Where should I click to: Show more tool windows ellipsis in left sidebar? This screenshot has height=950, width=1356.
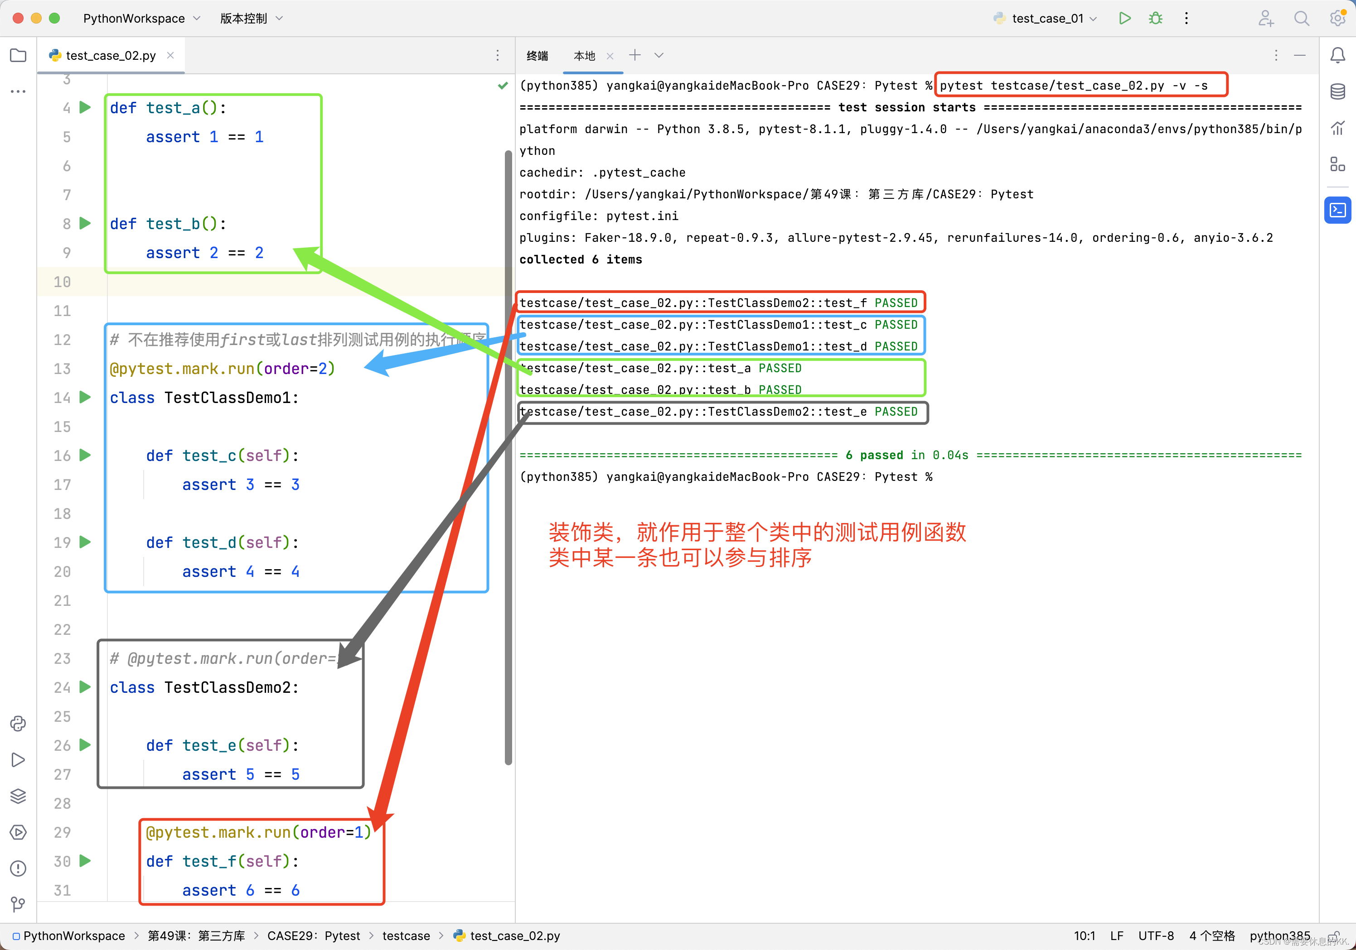pyautogui.click(x=18, y=91)
